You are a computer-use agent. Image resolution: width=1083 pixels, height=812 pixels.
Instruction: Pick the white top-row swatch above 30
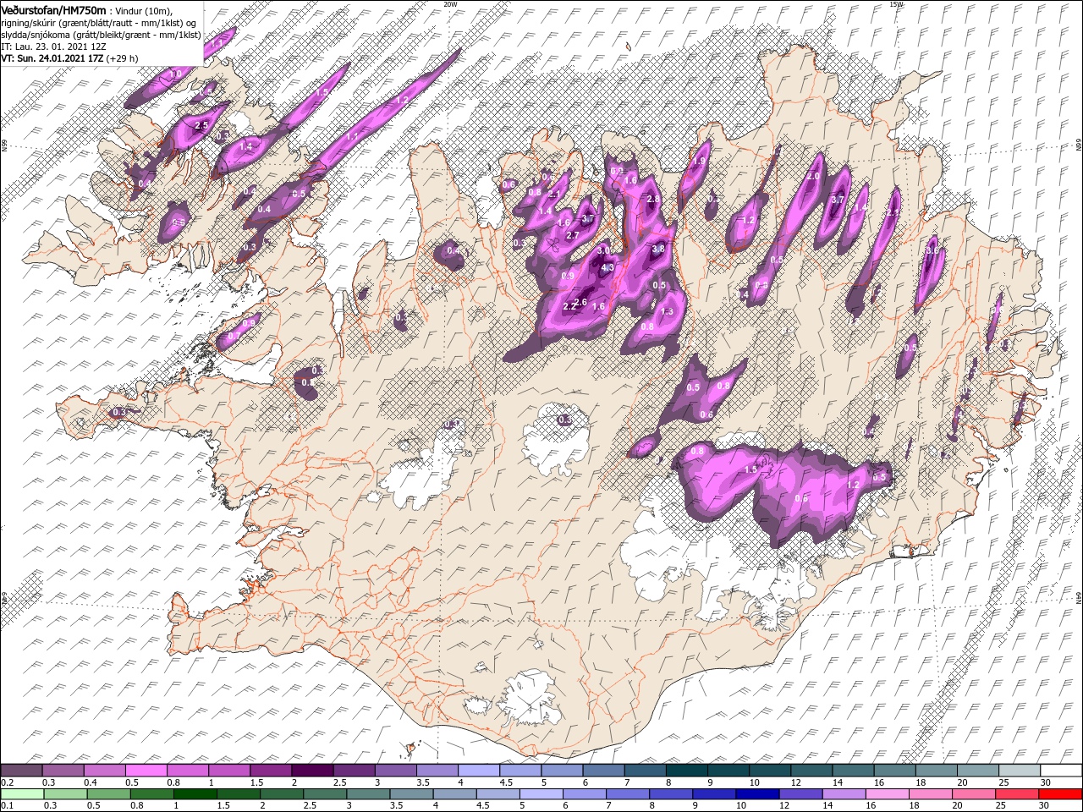tap(1061, 771)
